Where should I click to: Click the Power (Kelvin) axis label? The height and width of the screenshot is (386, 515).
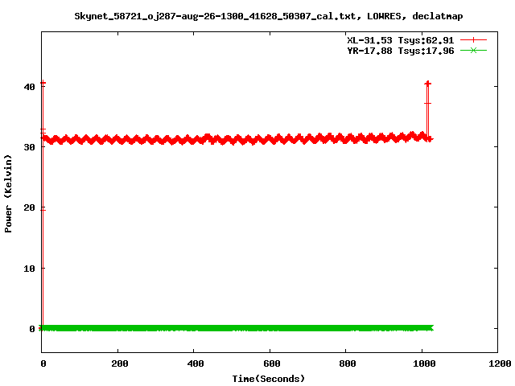point(8,194)
